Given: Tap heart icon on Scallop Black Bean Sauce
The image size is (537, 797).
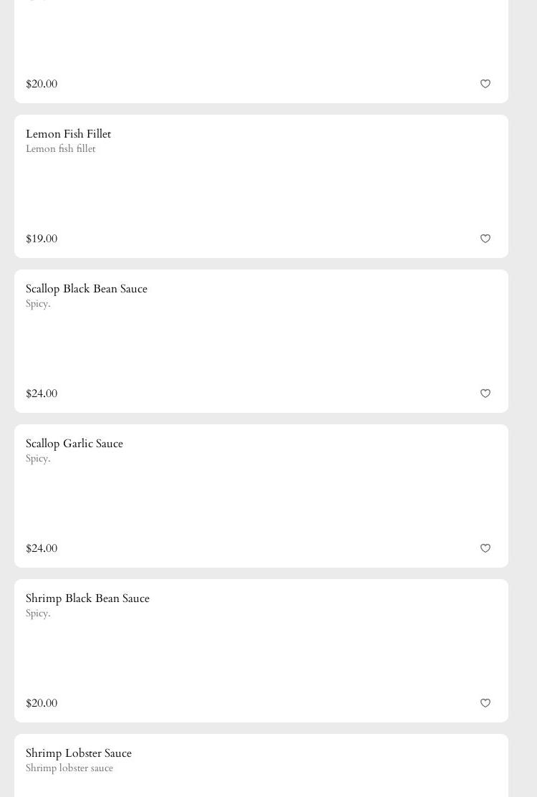Looking at the screenshot, I should [x=485, y=393].
